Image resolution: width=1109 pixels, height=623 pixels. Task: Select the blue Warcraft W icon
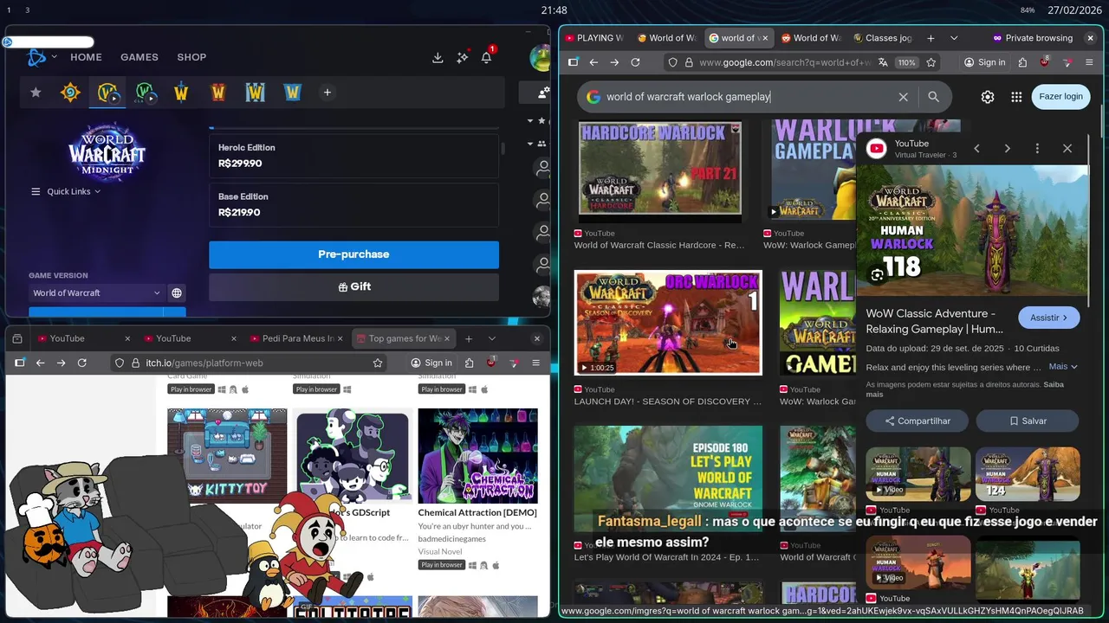[x=292, y=93]
